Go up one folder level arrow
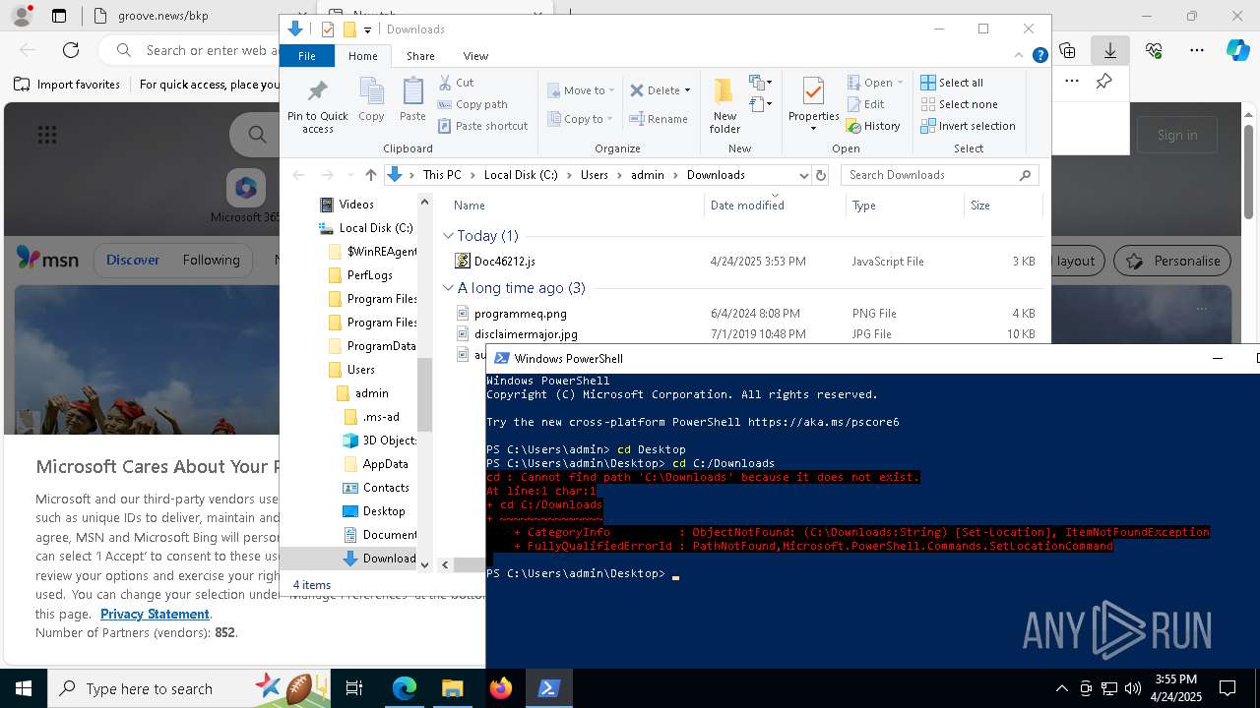The width and height of the screenshot is (1260, 708). click(370, 175)
